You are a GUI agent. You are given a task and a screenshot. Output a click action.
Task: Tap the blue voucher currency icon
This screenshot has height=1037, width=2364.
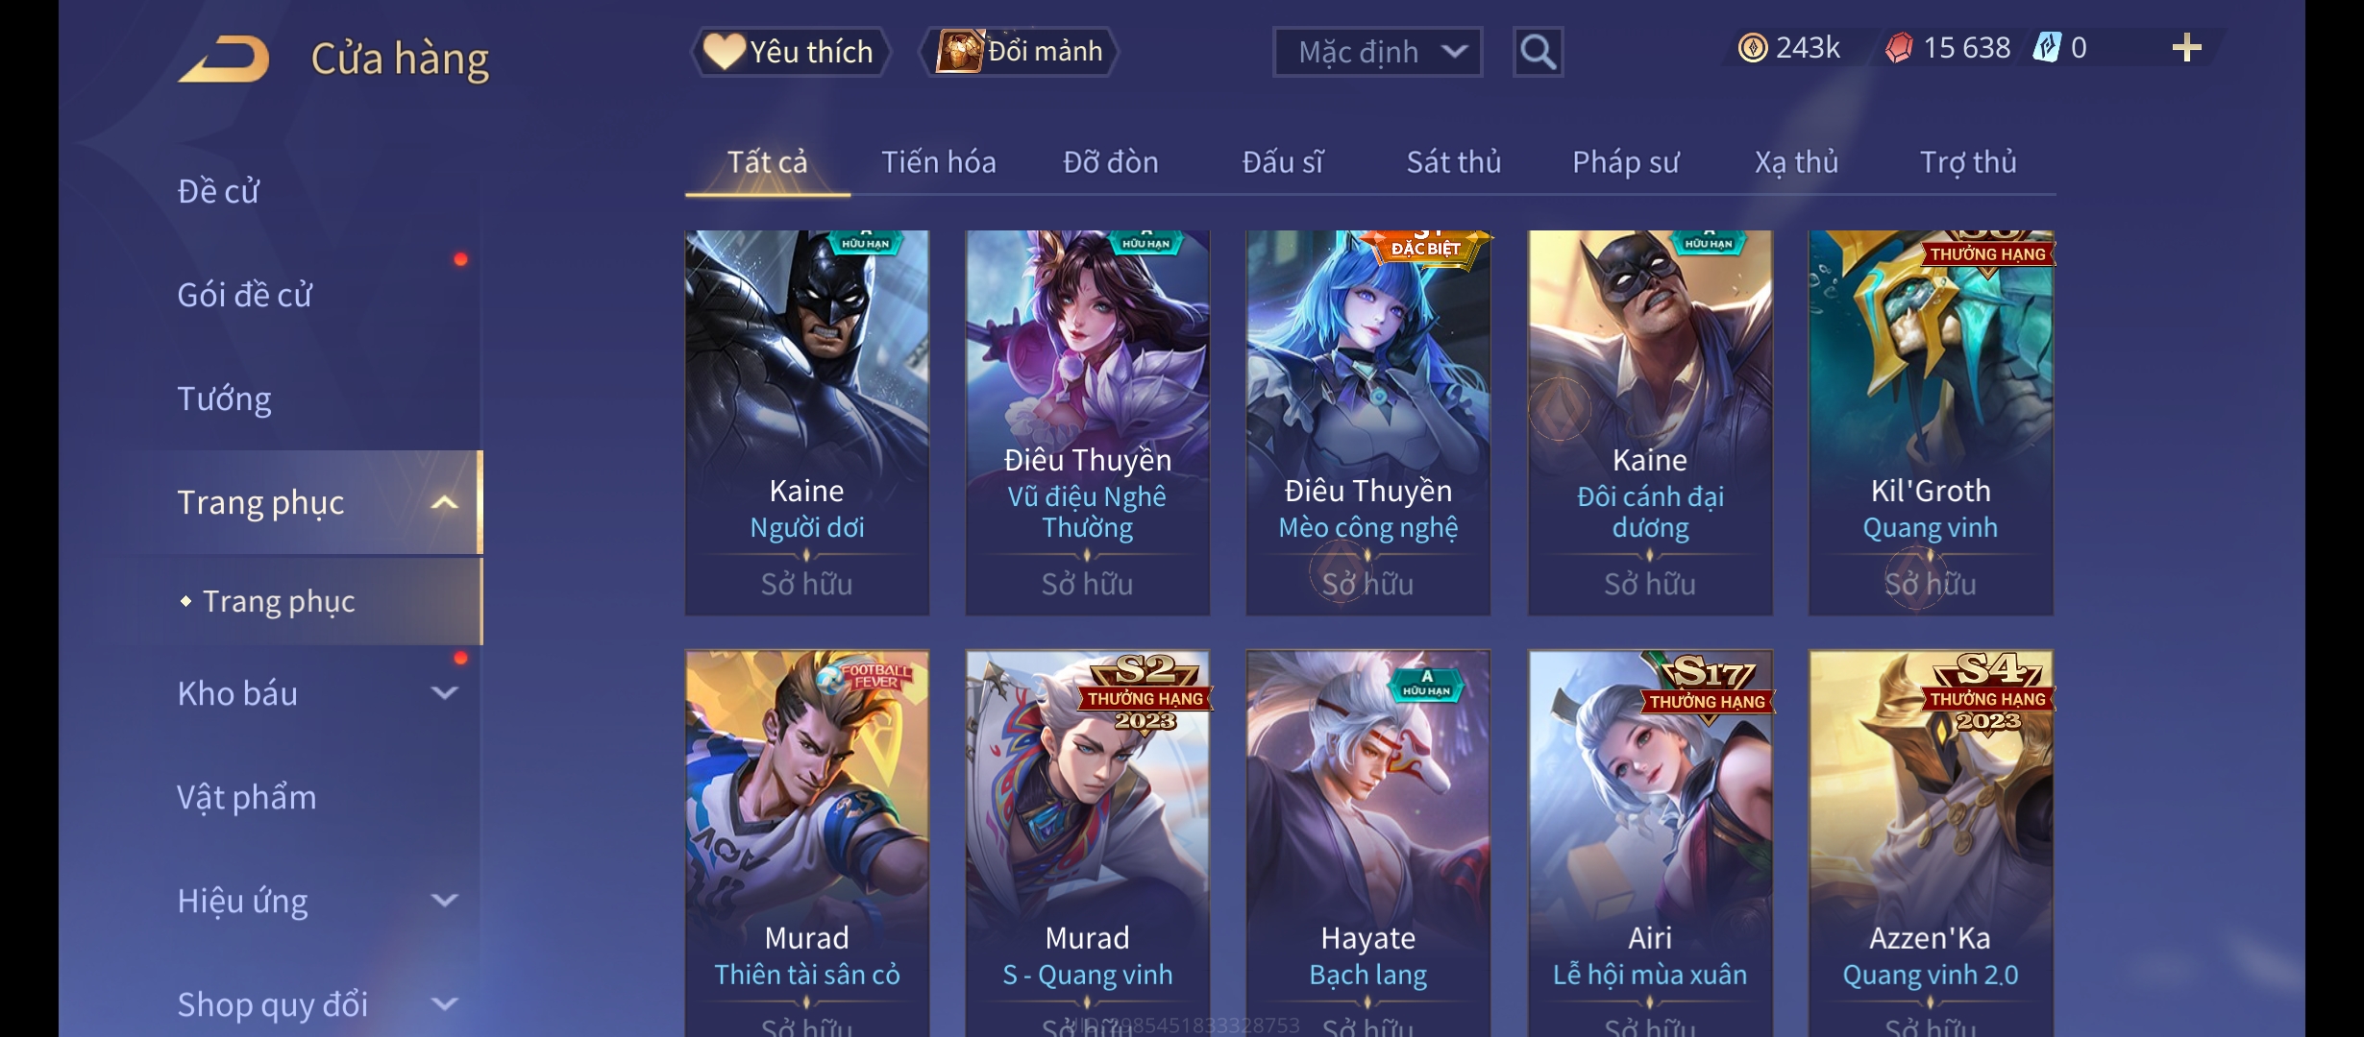tap(2046, 48)
